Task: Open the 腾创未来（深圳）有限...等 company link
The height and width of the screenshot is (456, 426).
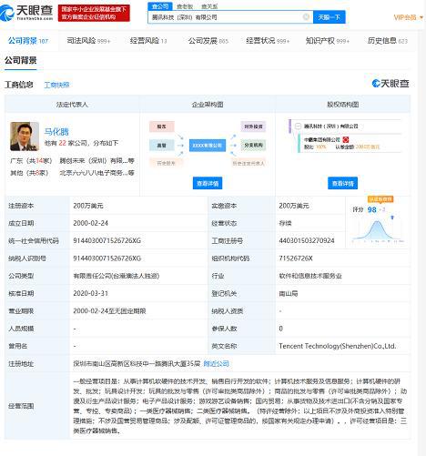Action: click(96, 160)
